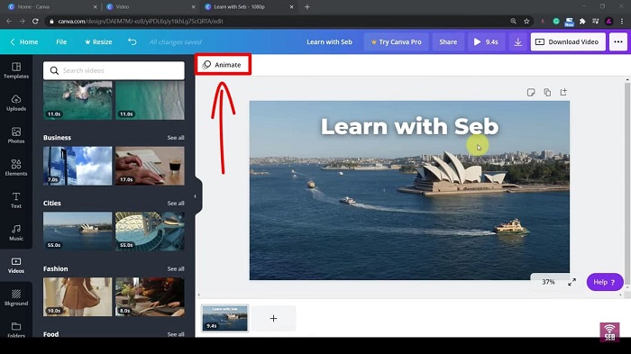Click the browser zoom magnifier icon
The width and height of the screenshot is (631, 354).
click(513, 21)
